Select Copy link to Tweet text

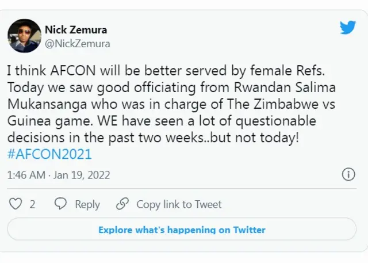click(179, 204)
